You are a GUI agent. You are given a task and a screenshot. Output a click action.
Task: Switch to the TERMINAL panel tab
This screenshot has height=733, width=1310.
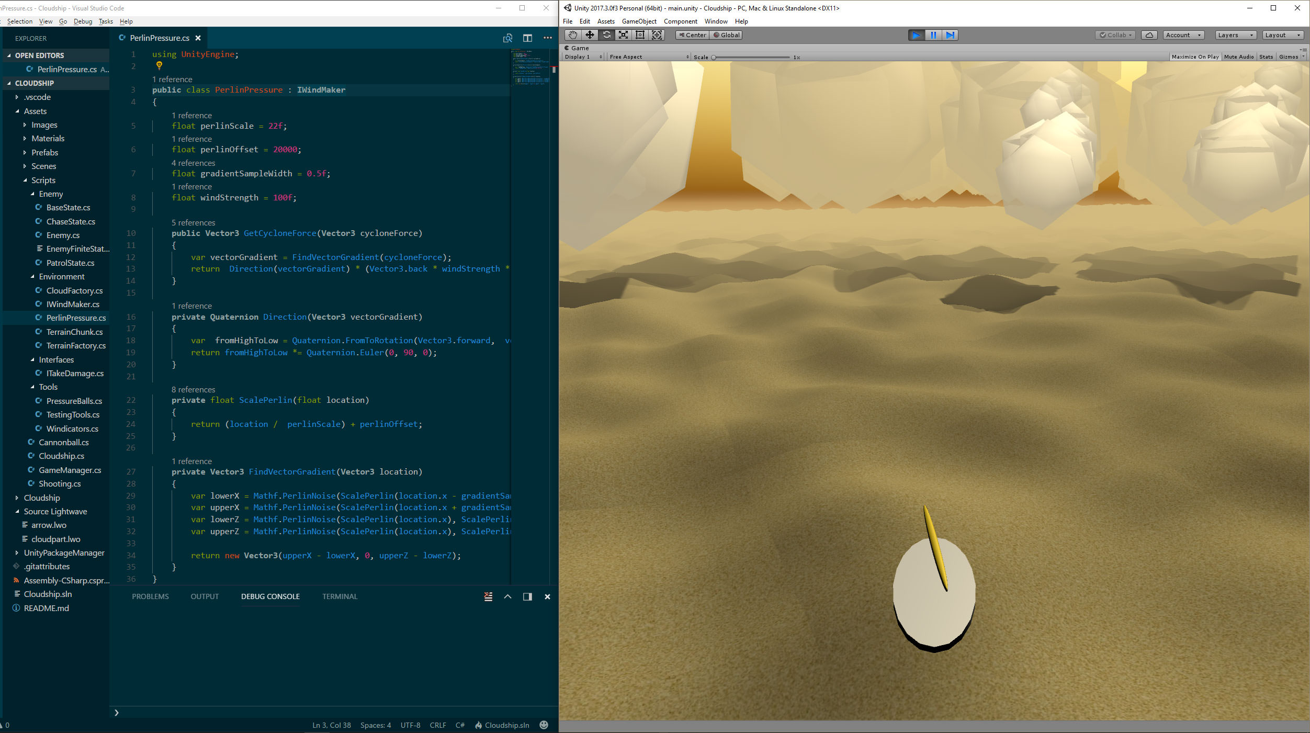pyautogui.click(x=340, y=596)
